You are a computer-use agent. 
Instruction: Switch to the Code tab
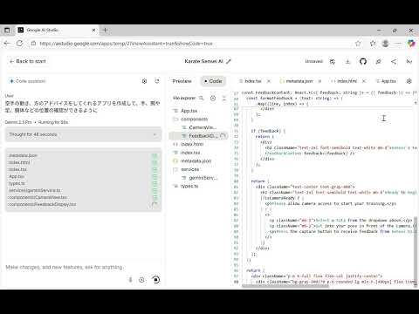[x=213, y=81]
